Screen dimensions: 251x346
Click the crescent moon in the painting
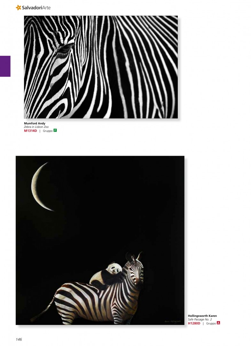(x=42, y=187)
